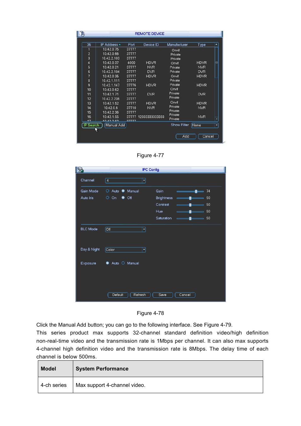301x426 pixels.
Task: Set Gain Mode to Auto
Action: [108, 191]
